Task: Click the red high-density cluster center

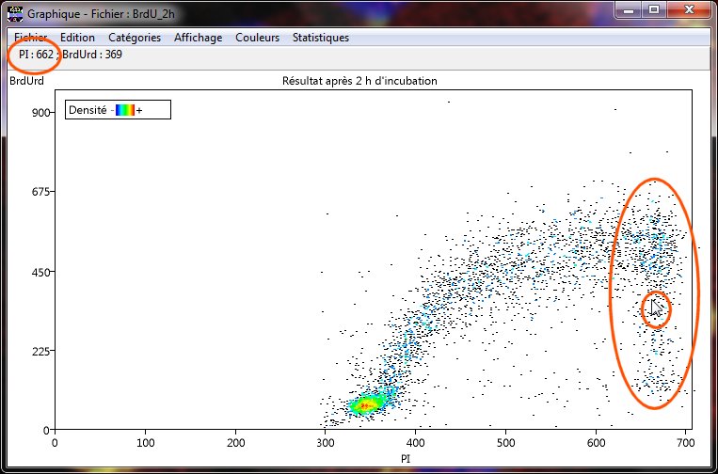Action: pos(363,405)
